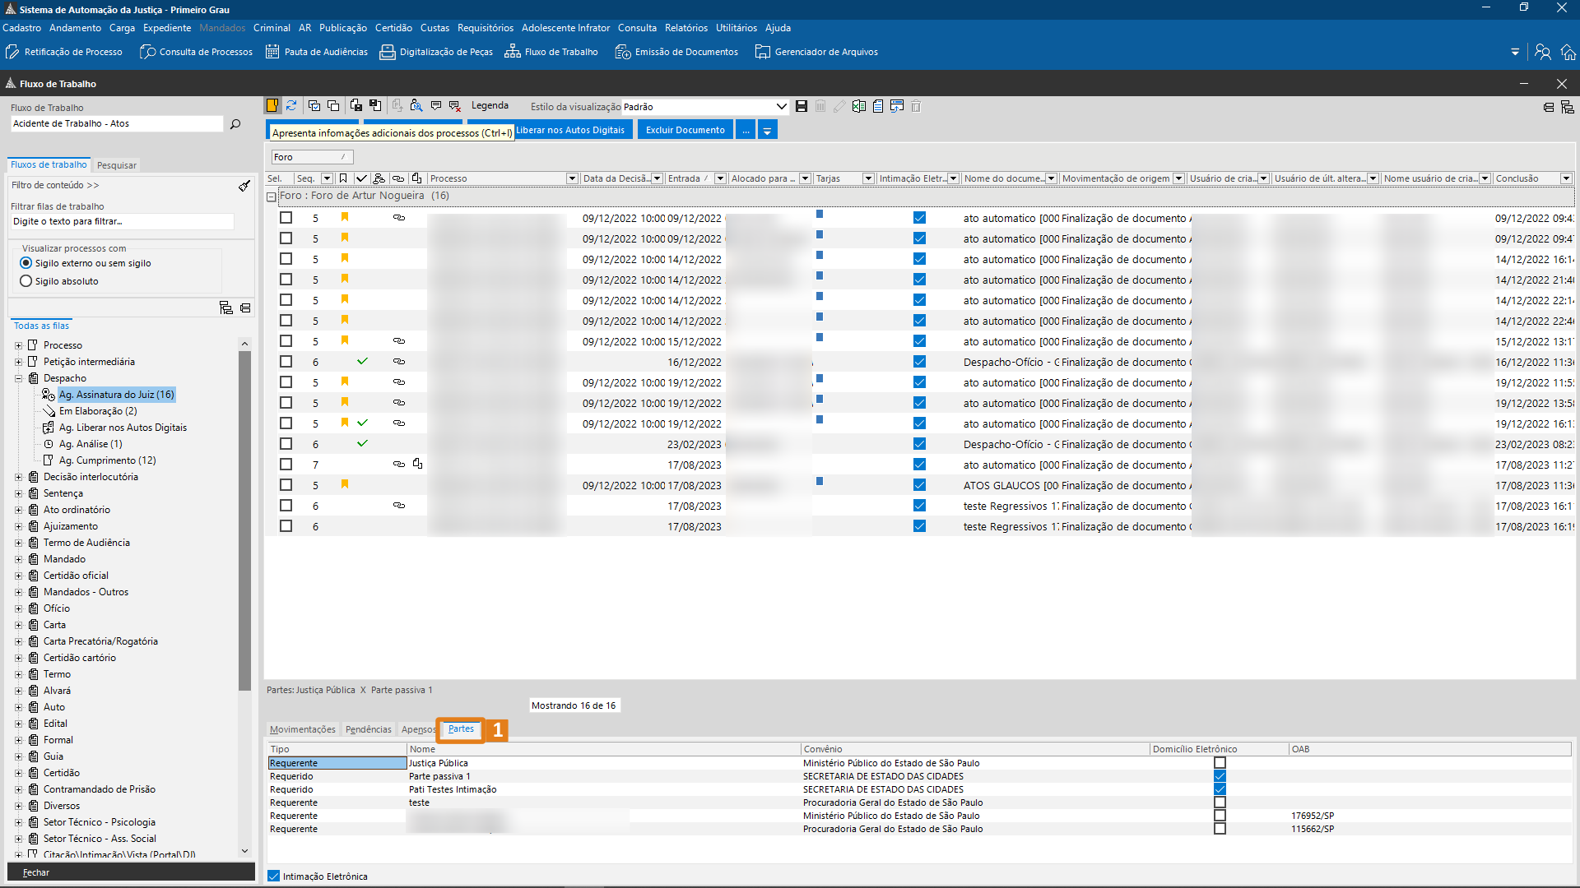Open the Relatórios menu
This screenshot has width=1580, height=888.
point(685,28)
